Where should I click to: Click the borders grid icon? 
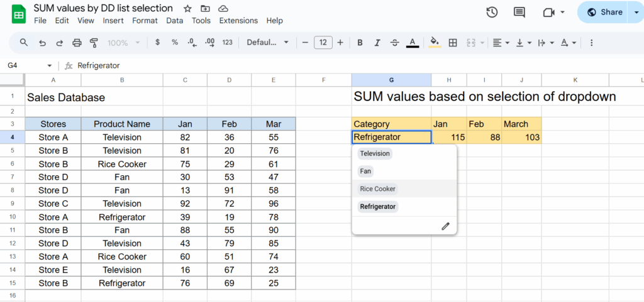pos(452,43)
